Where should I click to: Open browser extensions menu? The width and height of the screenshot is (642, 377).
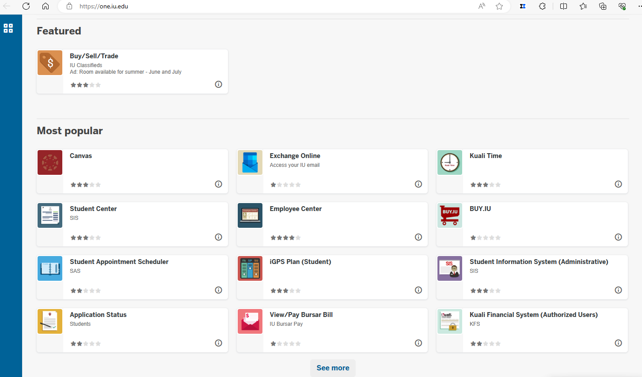pos(542,6)
